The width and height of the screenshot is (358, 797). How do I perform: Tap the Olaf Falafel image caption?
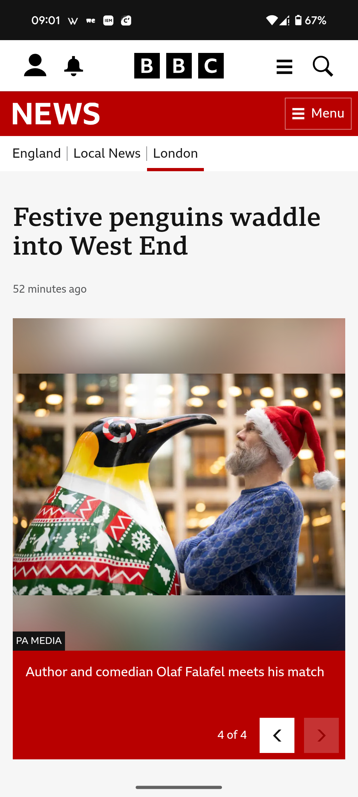(175, 672)
